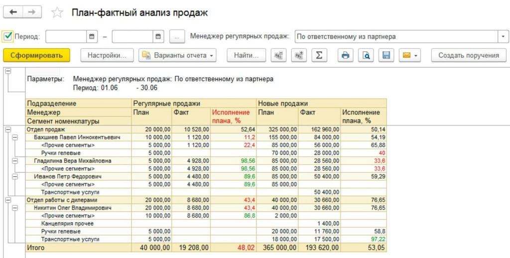
Task: Click the yellow Сформировать button
Action: coord(36,55)
